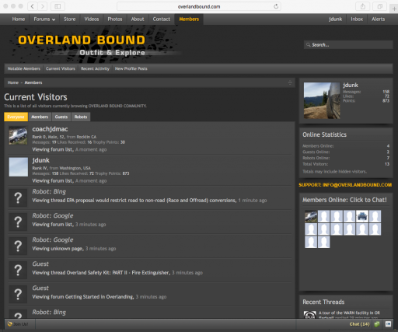This screenshot has width=398, height=332.
Task: Click jdunk's avatar thumbnail in sidebar
Action: tap(322, 100)
